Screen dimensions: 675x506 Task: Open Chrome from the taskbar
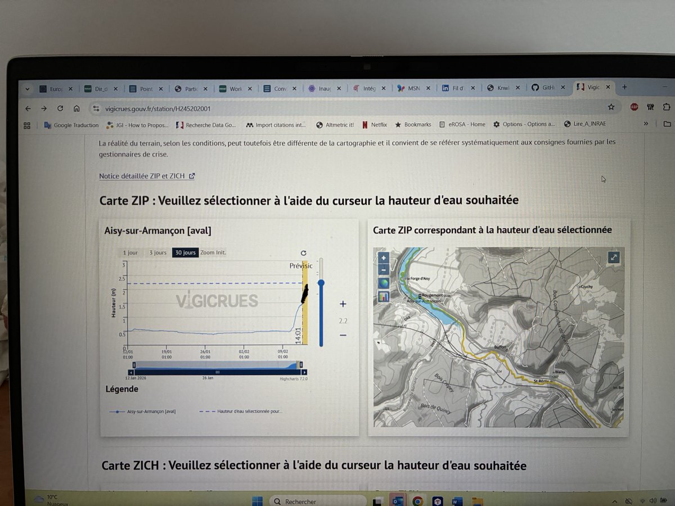(x=417, y=501)
